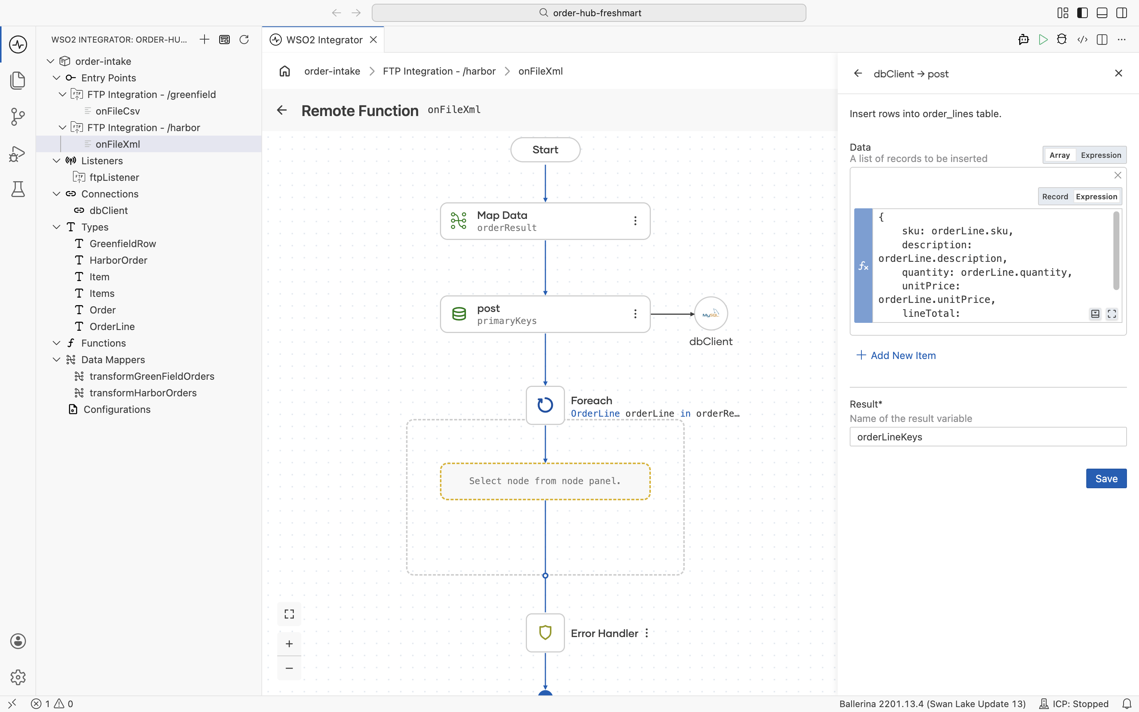1139x712 pixels.
Task: Open the Testing flask icon
Action: (18, 189)
